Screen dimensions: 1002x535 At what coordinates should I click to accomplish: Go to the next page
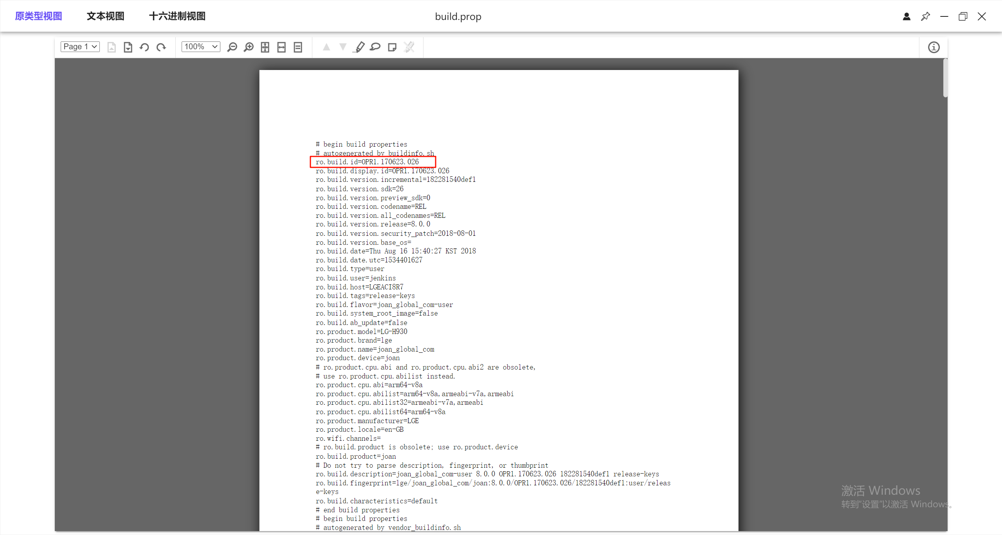(128, 47)
